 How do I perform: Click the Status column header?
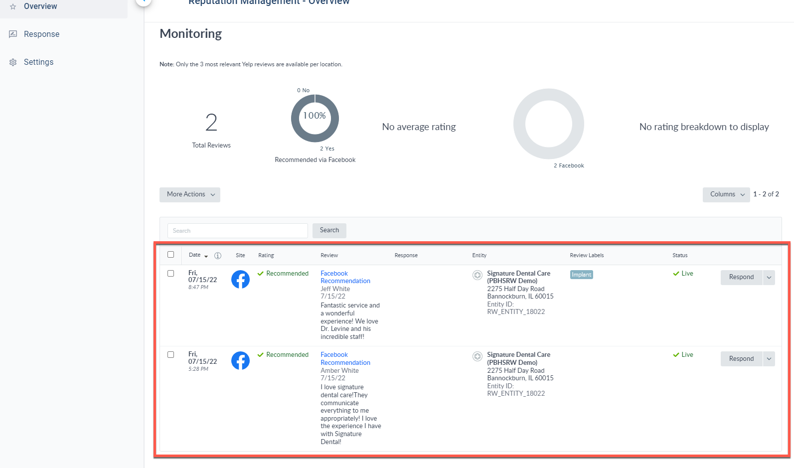(680, 255)
